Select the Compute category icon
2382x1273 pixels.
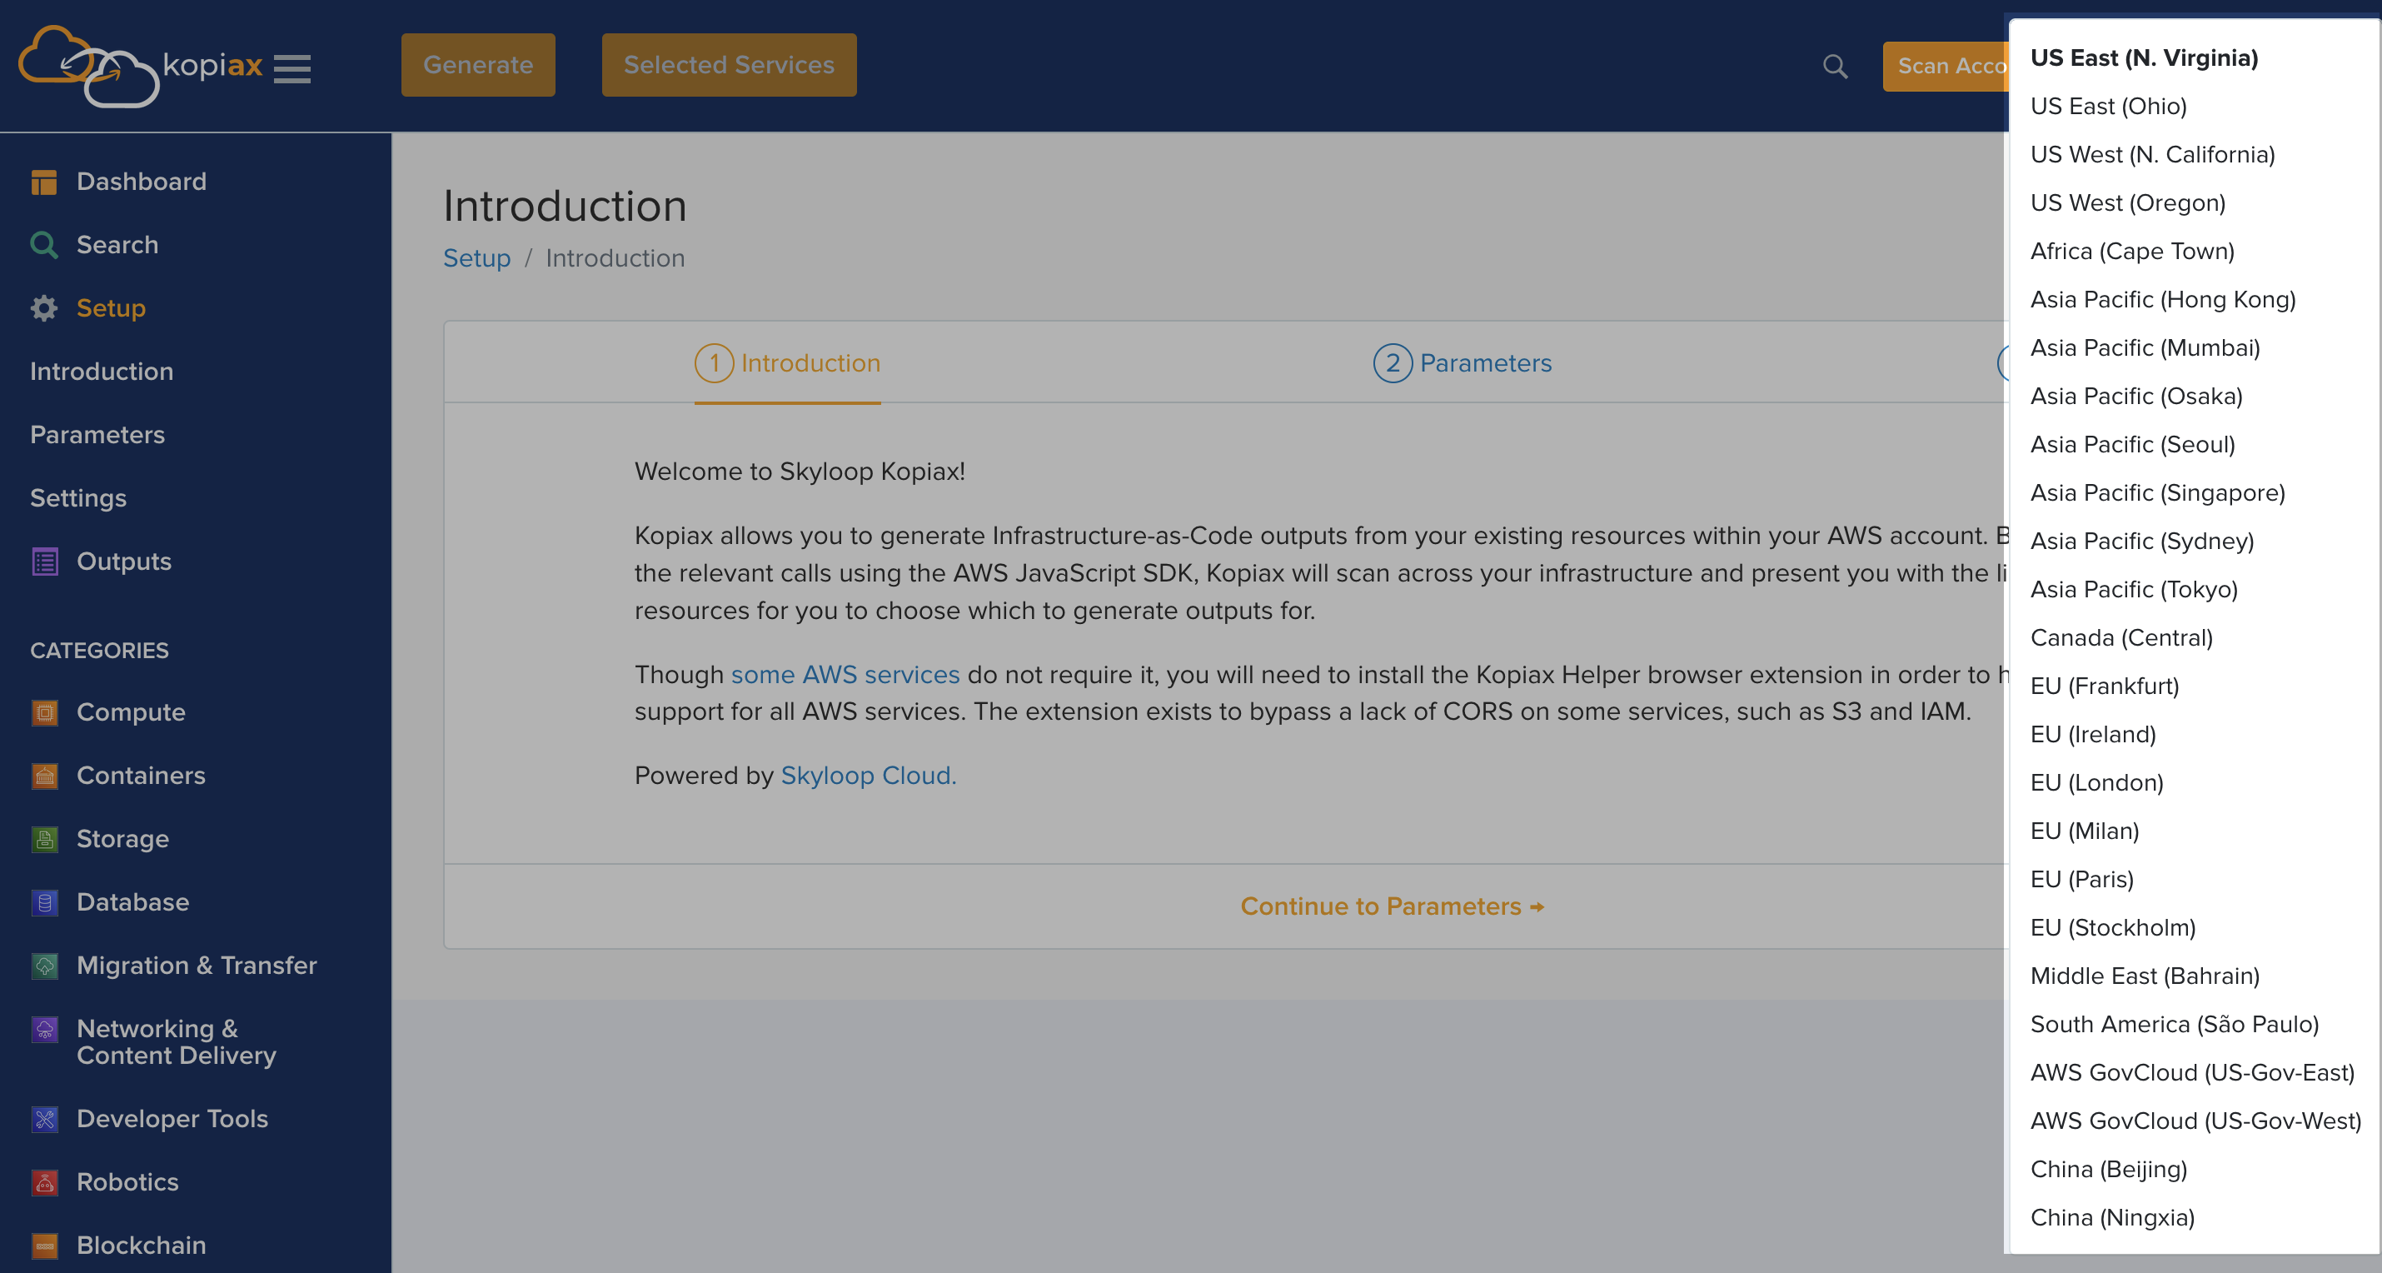click(44, 712)
